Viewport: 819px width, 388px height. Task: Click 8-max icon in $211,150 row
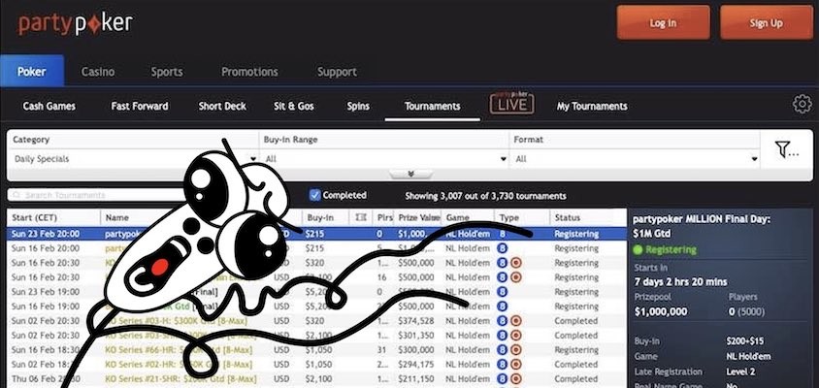click(x=503, y=379)
